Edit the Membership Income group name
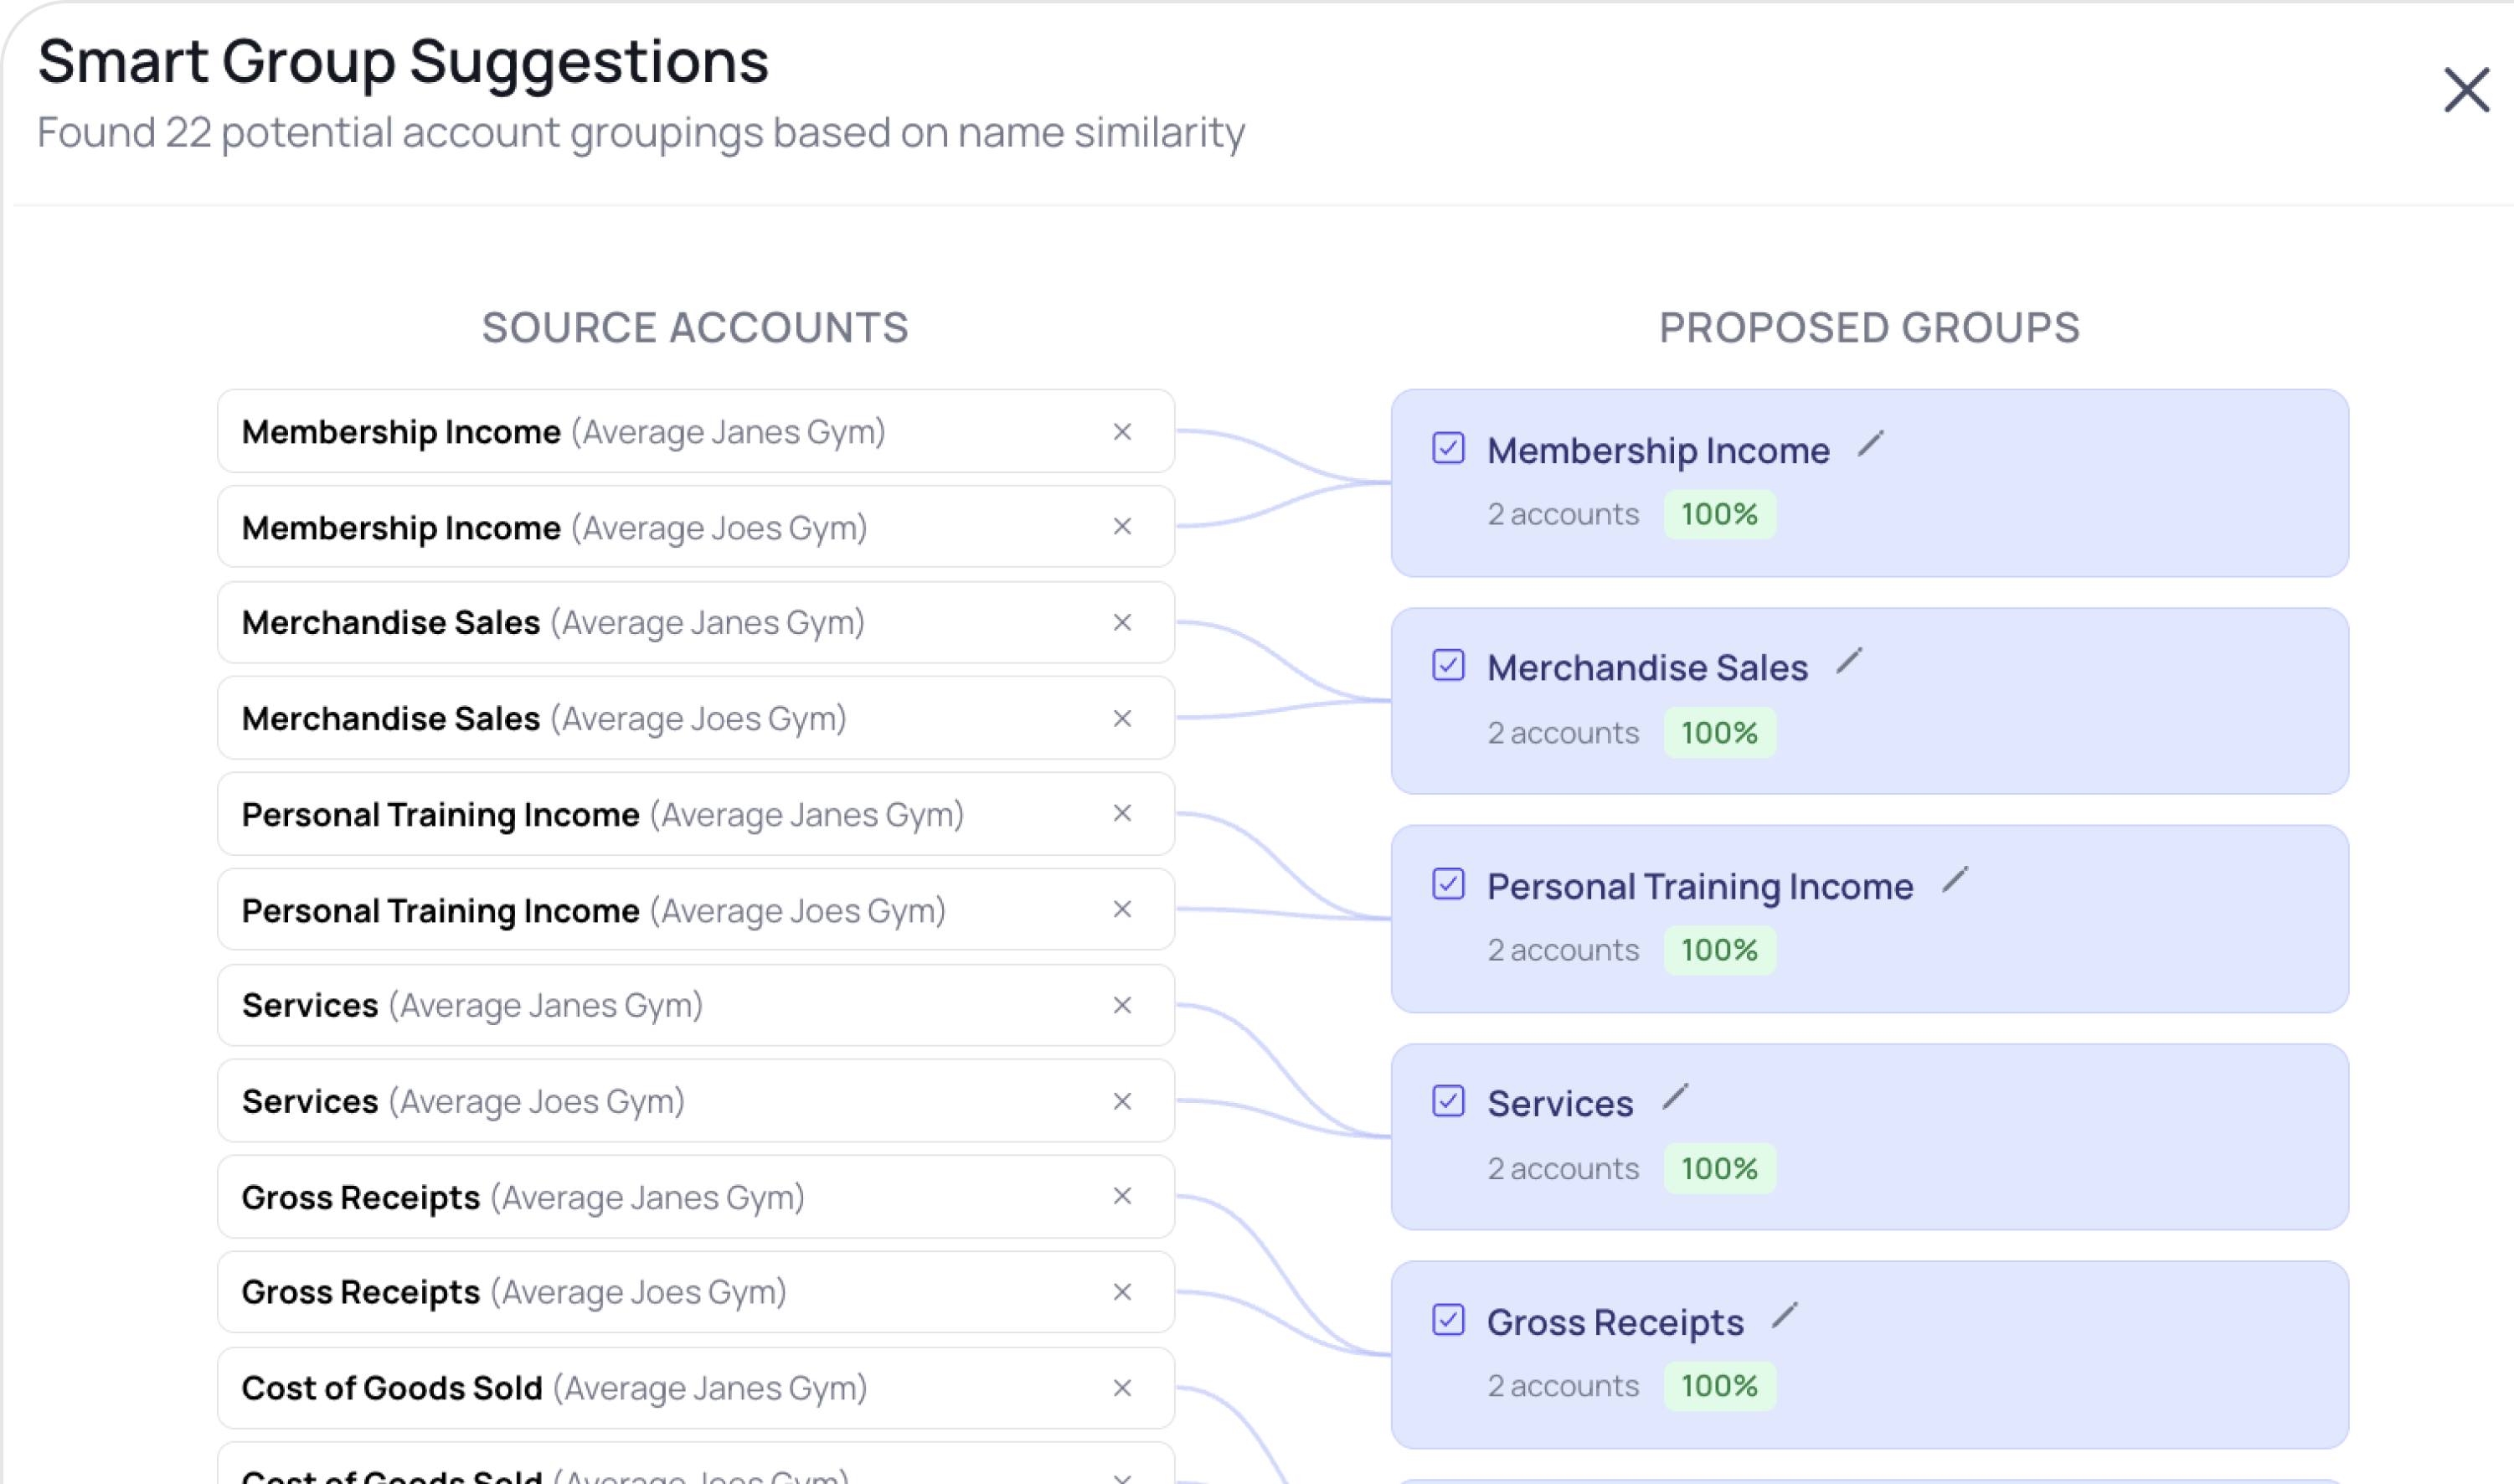The image size is (2514, 1484). (1870, 444)
